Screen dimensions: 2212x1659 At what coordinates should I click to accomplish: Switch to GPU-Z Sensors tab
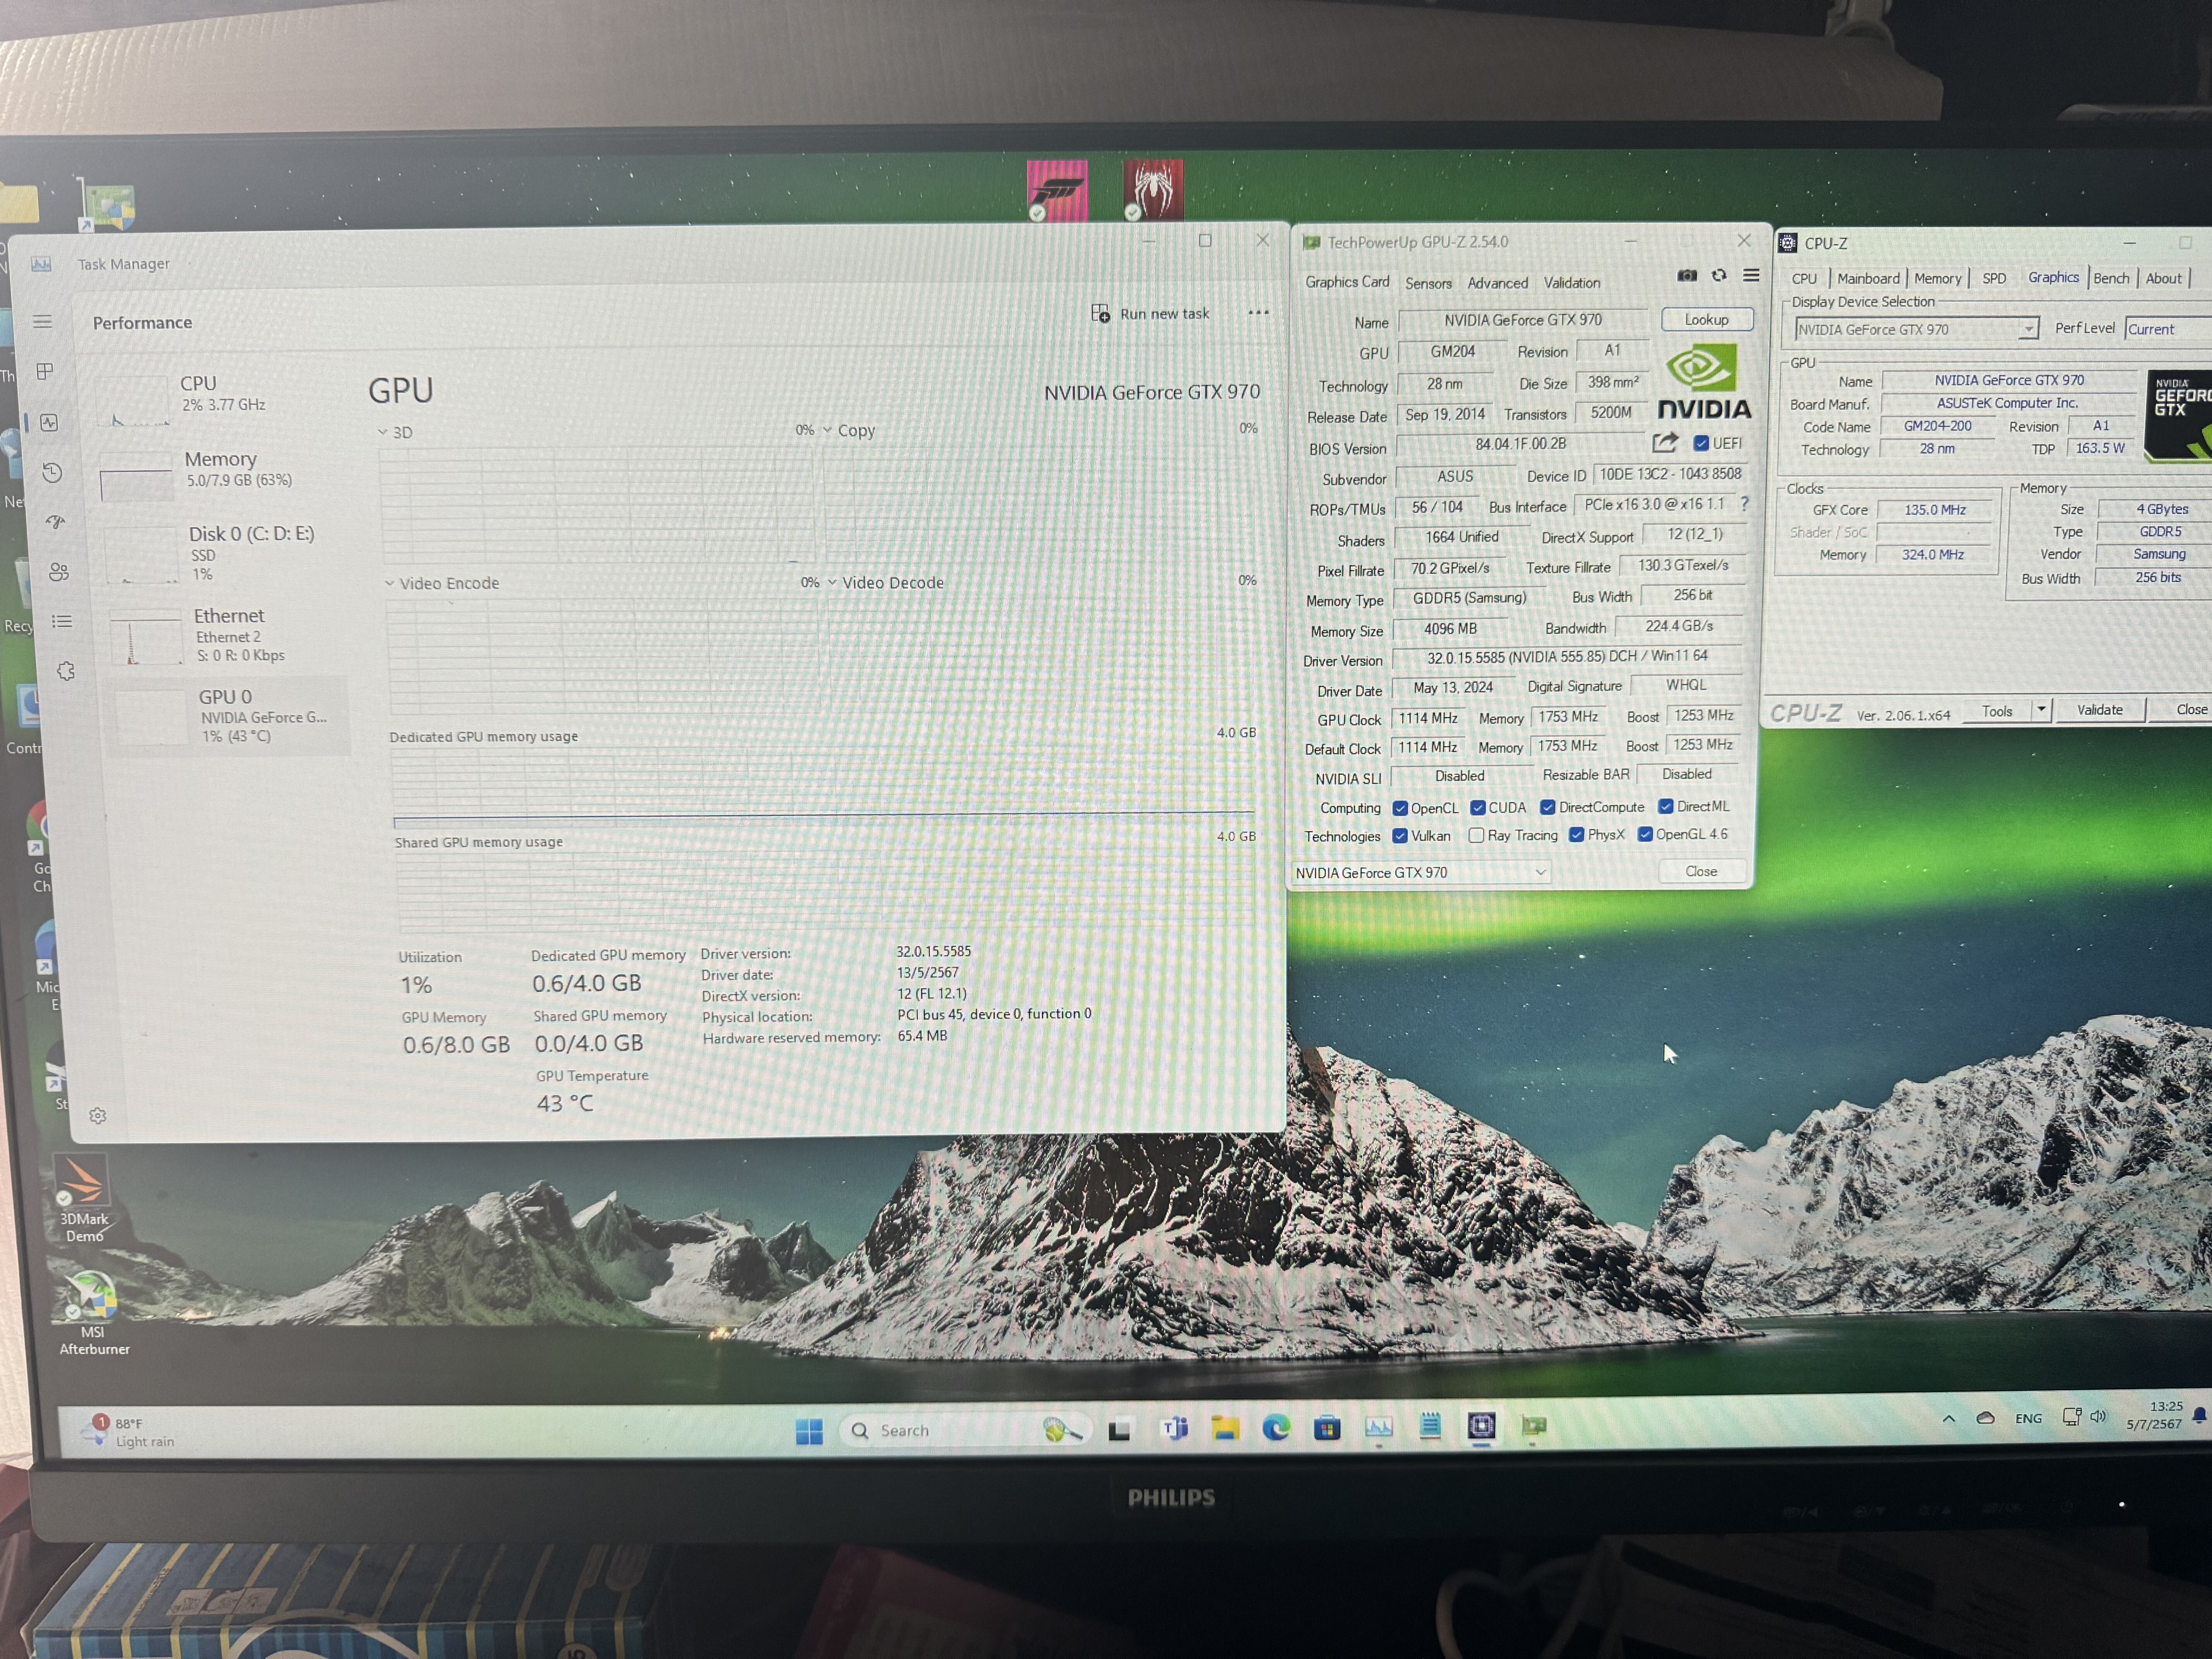1428,283
